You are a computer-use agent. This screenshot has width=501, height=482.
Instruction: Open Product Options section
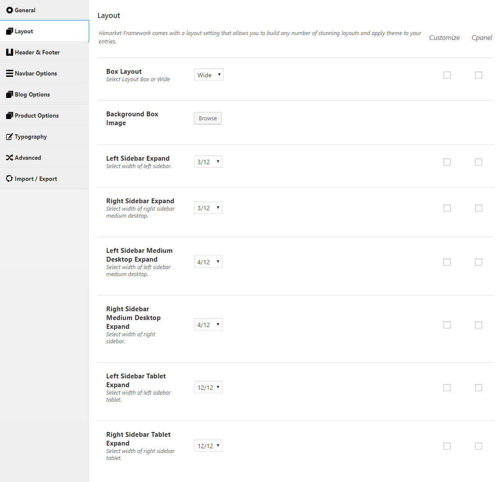(x=44, y=116)
